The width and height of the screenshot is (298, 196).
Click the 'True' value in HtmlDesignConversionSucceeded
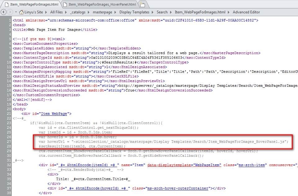point(130,90)
